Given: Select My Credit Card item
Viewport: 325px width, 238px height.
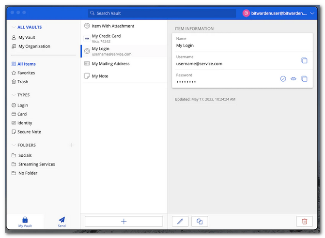Looking at the screenshot, I should tap(124, 39).
